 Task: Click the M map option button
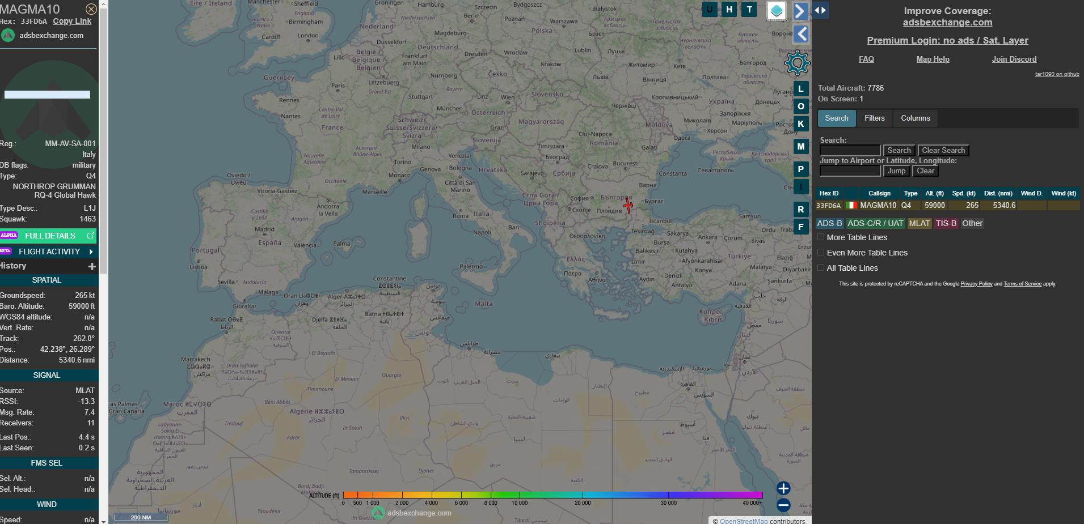point(800,147)
